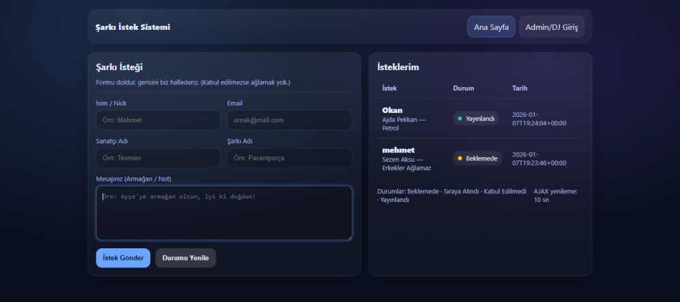The height and width of the screenshot is (302, 680).
Task: Click the mehmet request row name
Action: (x=398, y=150)
